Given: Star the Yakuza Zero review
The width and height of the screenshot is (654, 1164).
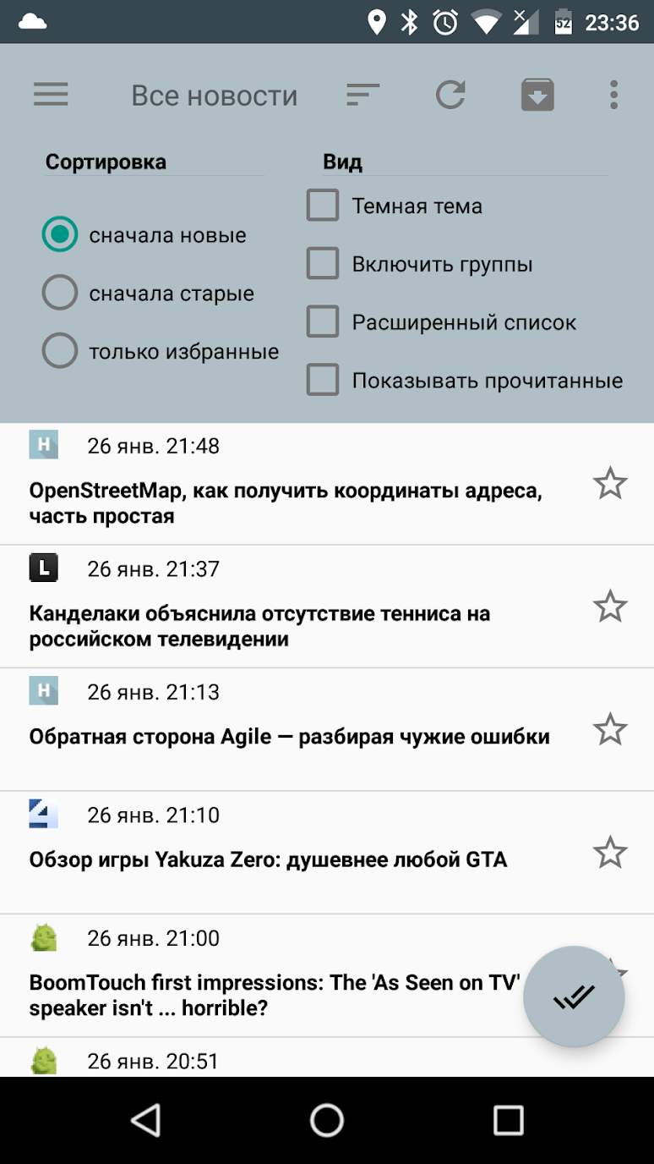Looking at the screenshot, I should [609, 853].
